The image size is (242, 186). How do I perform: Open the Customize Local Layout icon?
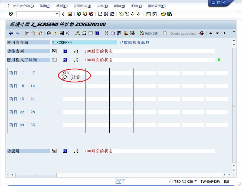[x=169, y=14]
